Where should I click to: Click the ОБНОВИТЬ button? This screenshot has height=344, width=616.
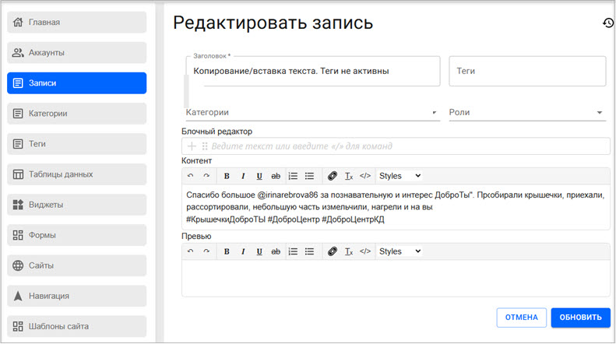coord(581,318)
